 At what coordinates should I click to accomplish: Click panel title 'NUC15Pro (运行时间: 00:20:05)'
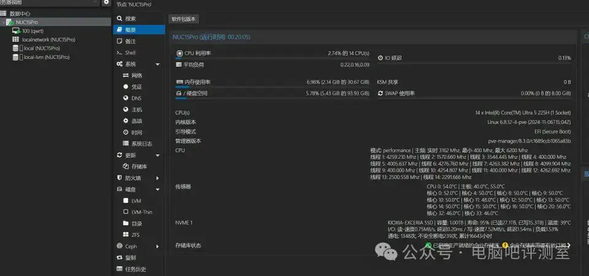click(x=212, y=37)
